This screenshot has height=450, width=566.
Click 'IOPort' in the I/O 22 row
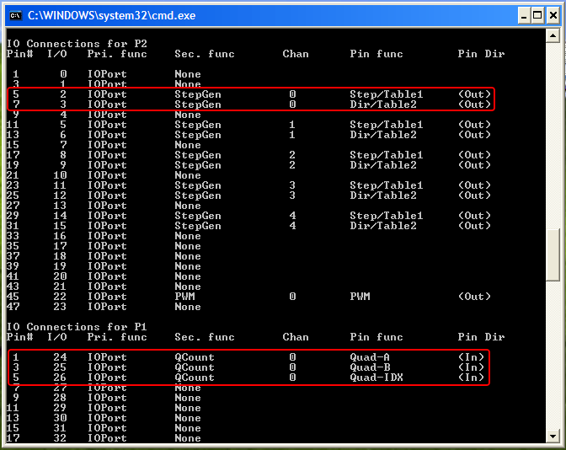(107, 297)
